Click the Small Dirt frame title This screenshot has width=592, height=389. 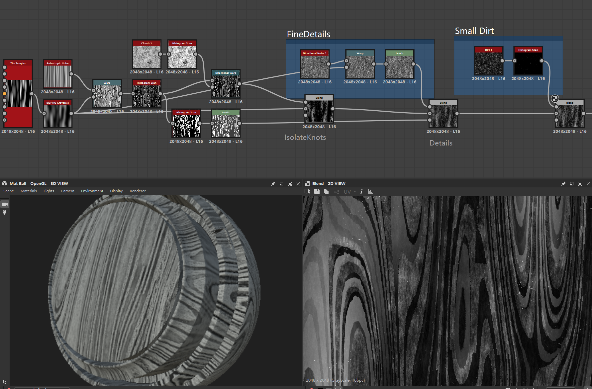point(474,31)
